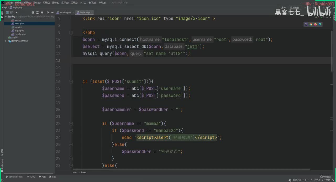Go to next highlighted error arrow
The width and height of the screenshot is (336, 182).
330,17
